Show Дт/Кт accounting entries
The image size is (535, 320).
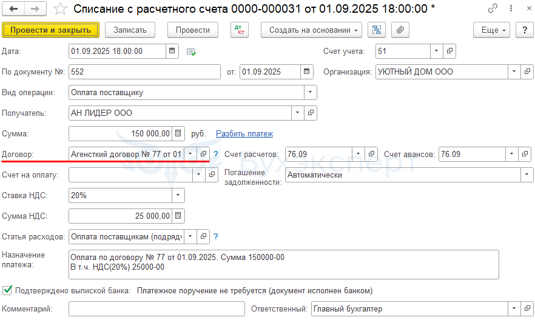click(240, 30)
